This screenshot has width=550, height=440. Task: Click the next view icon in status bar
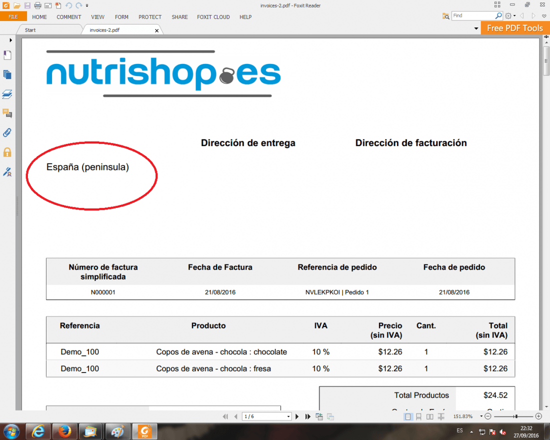[x=330, y=416]
